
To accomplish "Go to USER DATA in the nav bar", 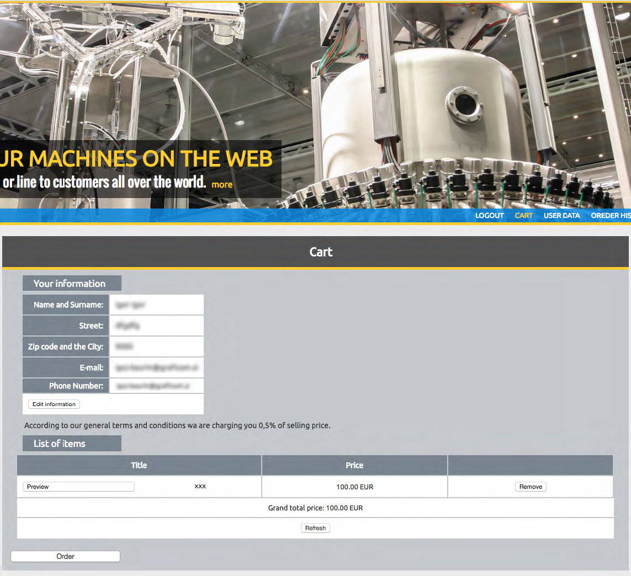I will (561, 216).
